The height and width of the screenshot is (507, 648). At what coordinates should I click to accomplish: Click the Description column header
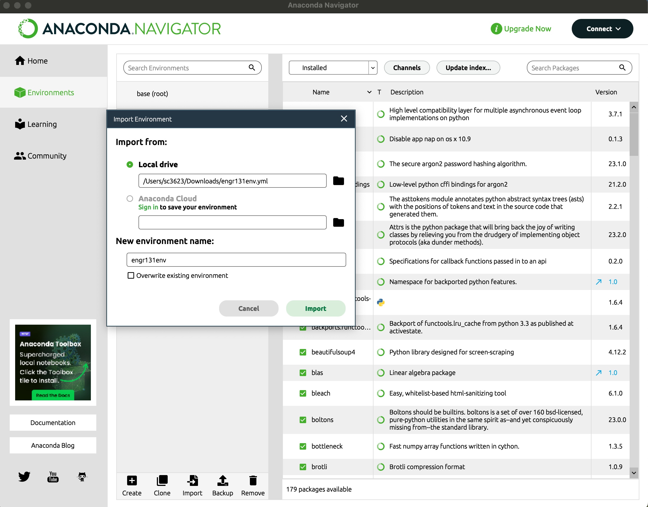click(x=407, y=92)
